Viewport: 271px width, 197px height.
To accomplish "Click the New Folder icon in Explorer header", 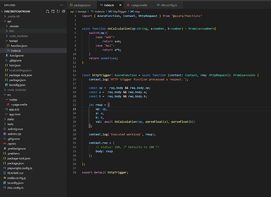I will 53,11.
